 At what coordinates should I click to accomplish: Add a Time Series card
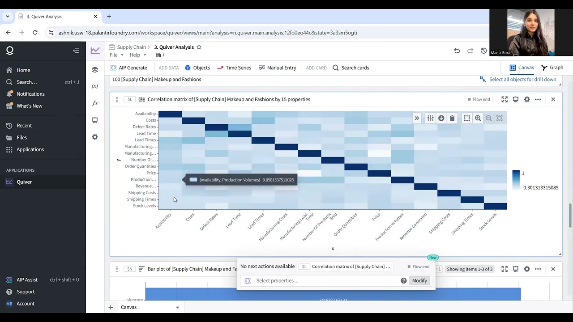coord(234,68)
